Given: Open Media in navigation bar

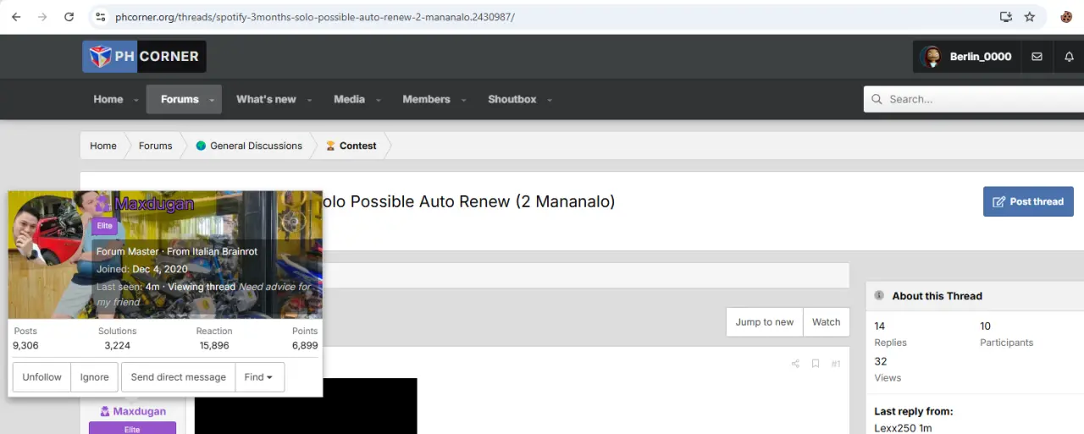Looking at the screenshot, I should click(x=349, y=99).
